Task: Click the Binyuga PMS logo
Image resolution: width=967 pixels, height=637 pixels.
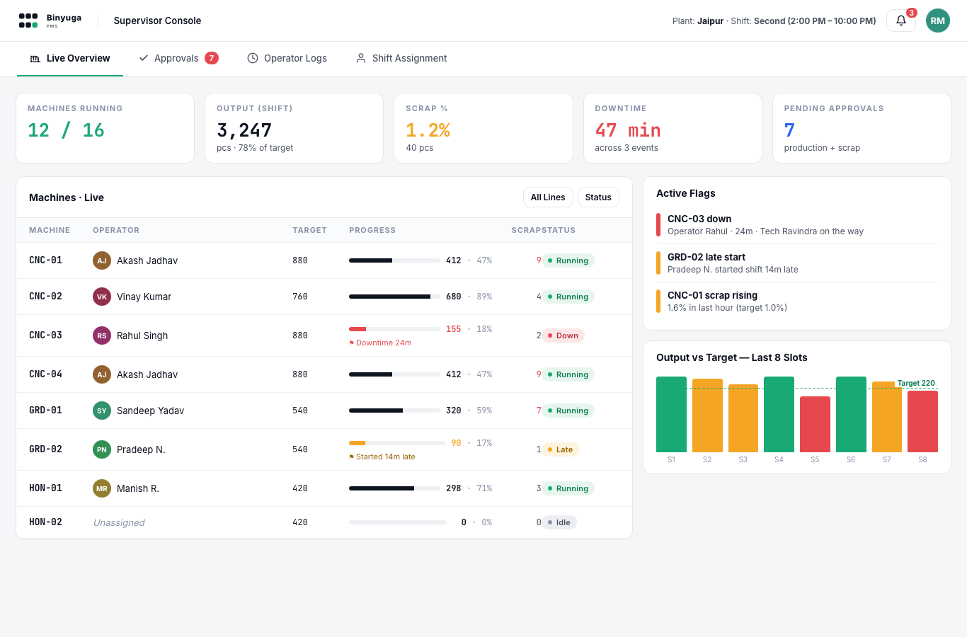Action: 50,21
